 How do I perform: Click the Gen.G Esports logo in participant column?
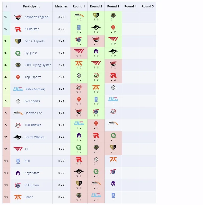[x=18, y=41]
